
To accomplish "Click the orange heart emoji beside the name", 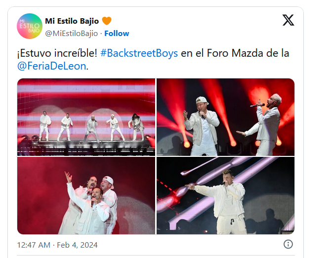I will [x=107, y=21].
